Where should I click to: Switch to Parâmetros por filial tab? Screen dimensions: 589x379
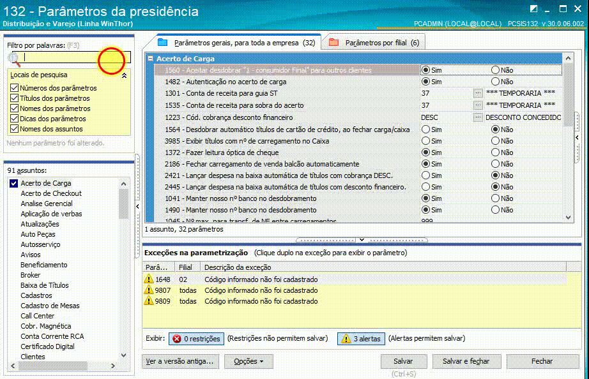pyautogui.click(x=374, y=42)
